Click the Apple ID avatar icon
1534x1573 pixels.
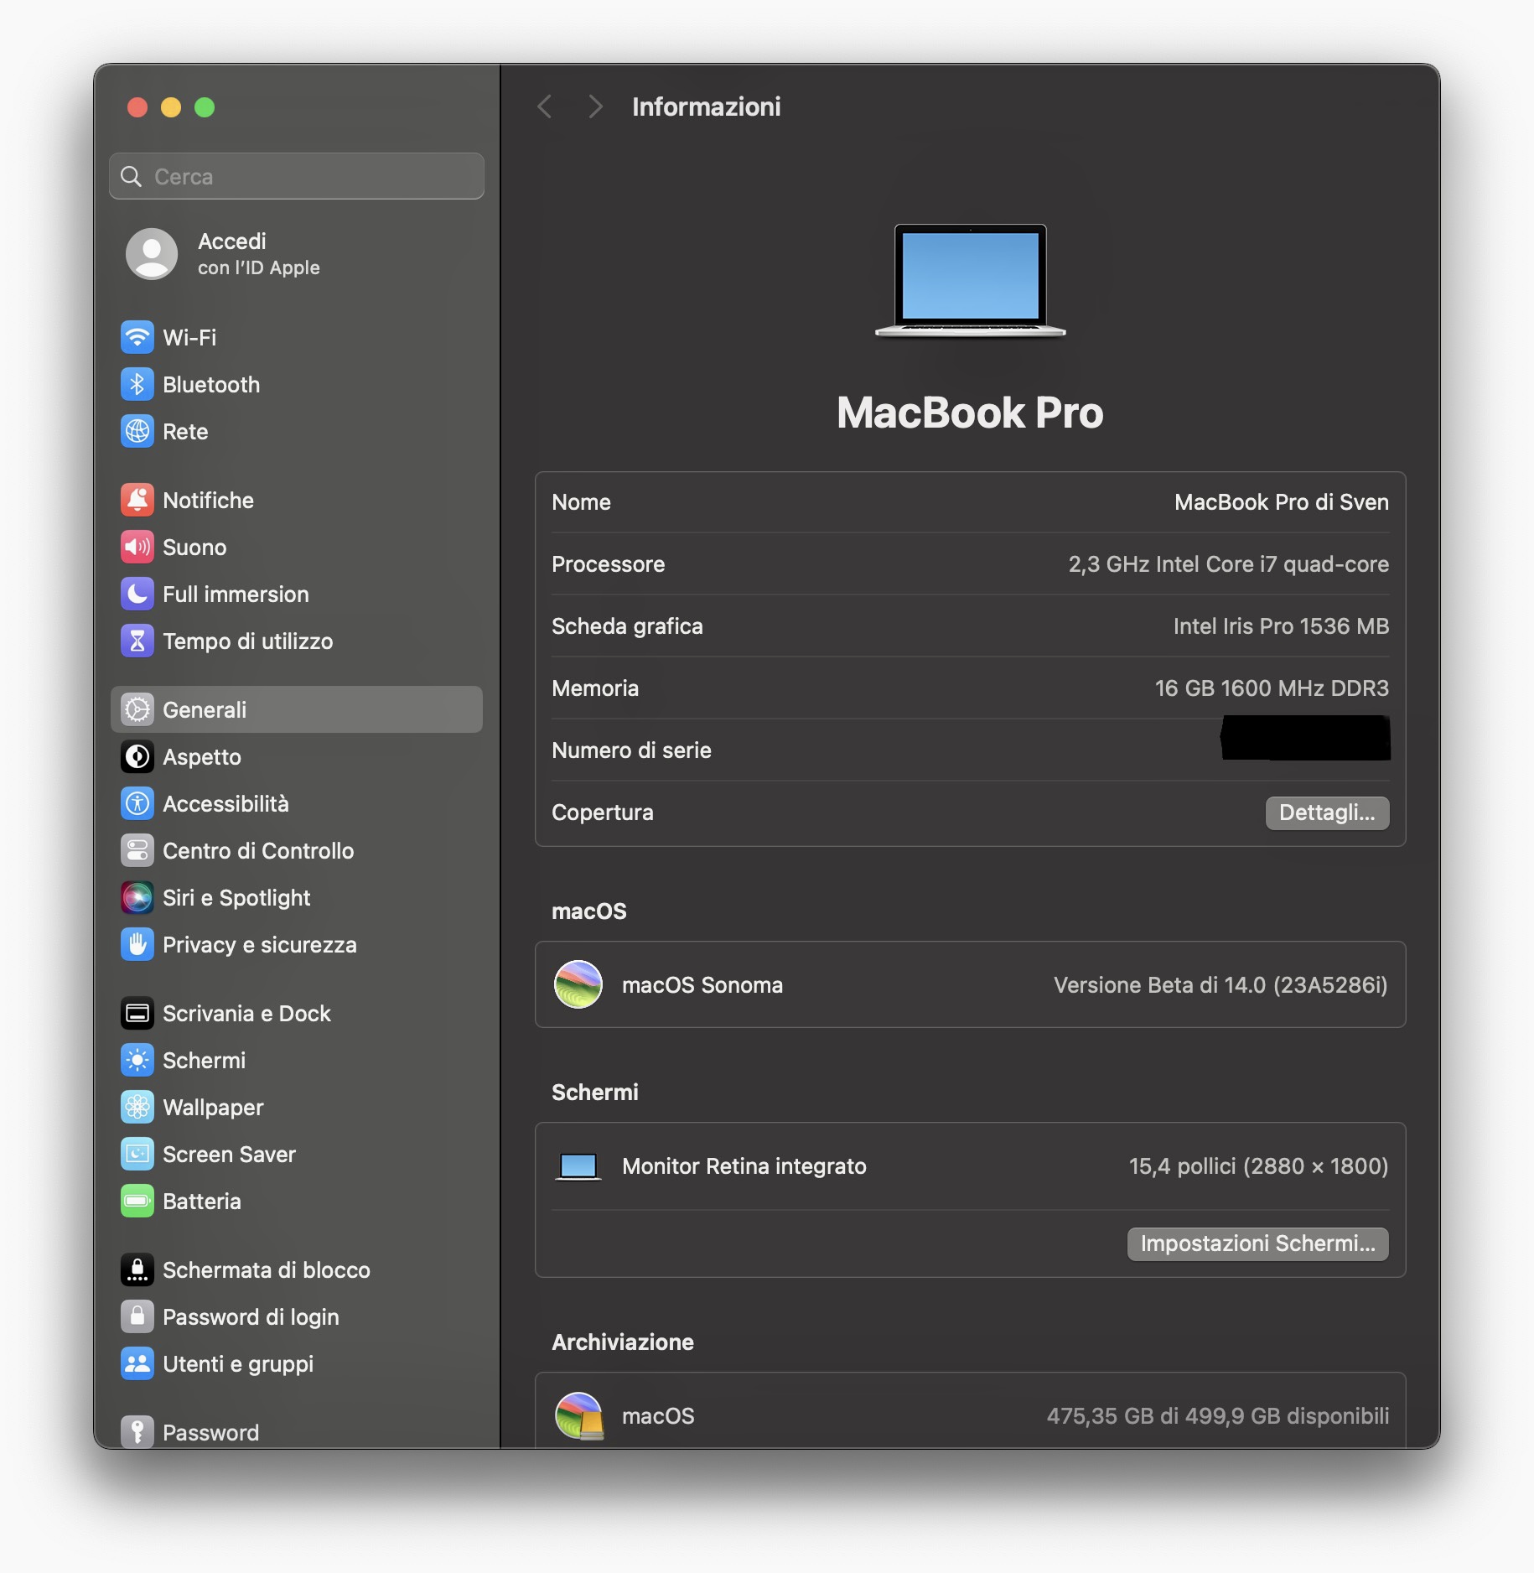click(x=152, y=253)
